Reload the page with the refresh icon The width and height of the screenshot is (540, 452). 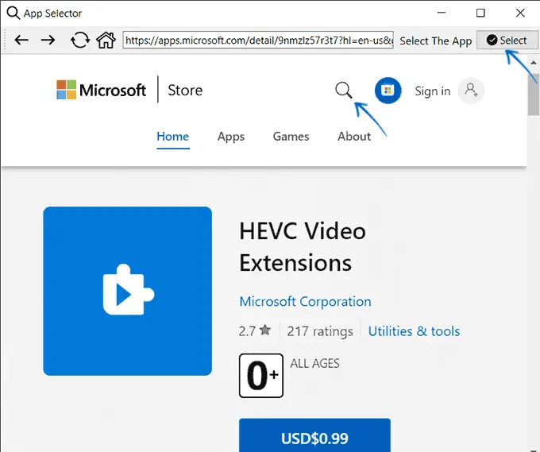point(79,40)
